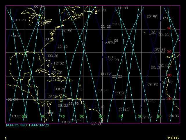Select the 22:30 orbit time marker
Viewport: 186px width, 140px height.
click(x=100, y=10)
